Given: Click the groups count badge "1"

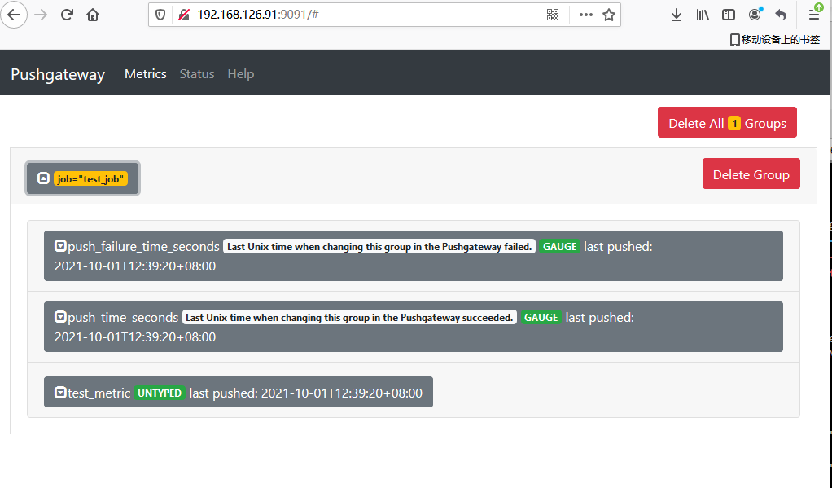Looking at the screenshot, I should pos(733,123).
